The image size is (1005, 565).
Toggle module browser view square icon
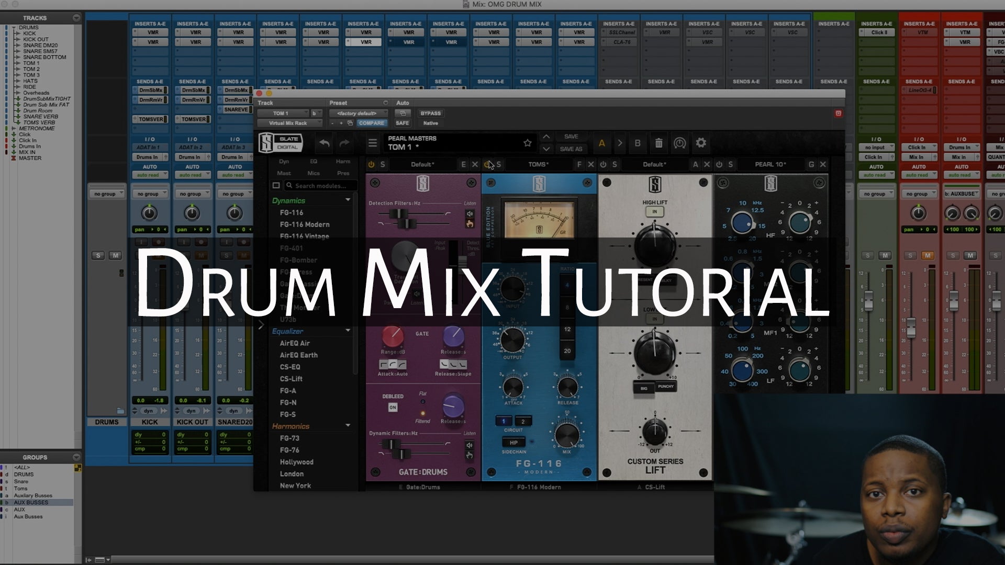click(276, 185)
